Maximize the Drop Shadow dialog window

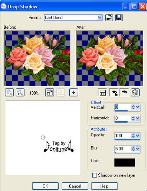(x=134, y=6)
